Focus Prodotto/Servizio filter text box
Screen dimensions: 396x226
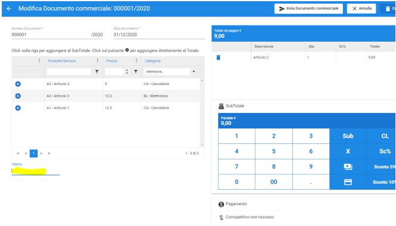coord(69,72)
